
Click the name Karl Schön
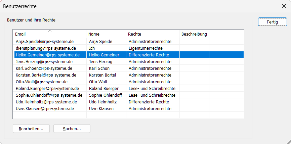click(99, 68)
